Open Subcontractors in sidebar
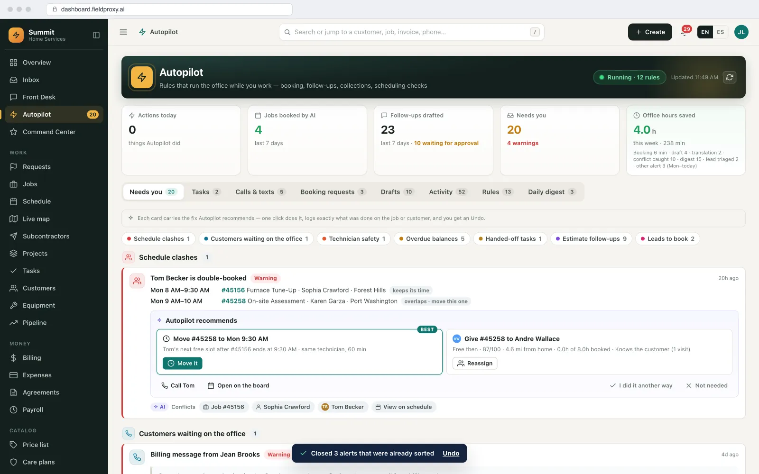Screen dimensions: 759x474 point(54,236)
